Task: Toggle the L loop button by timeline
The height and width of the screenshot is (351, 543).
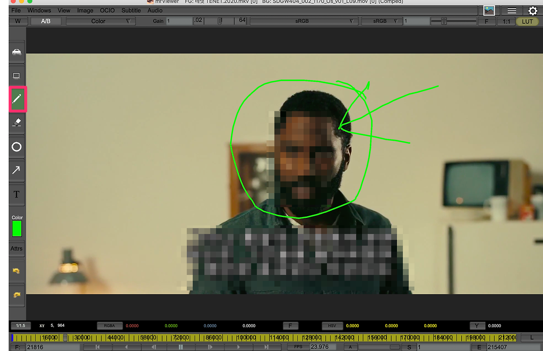Action: (532, 337)
